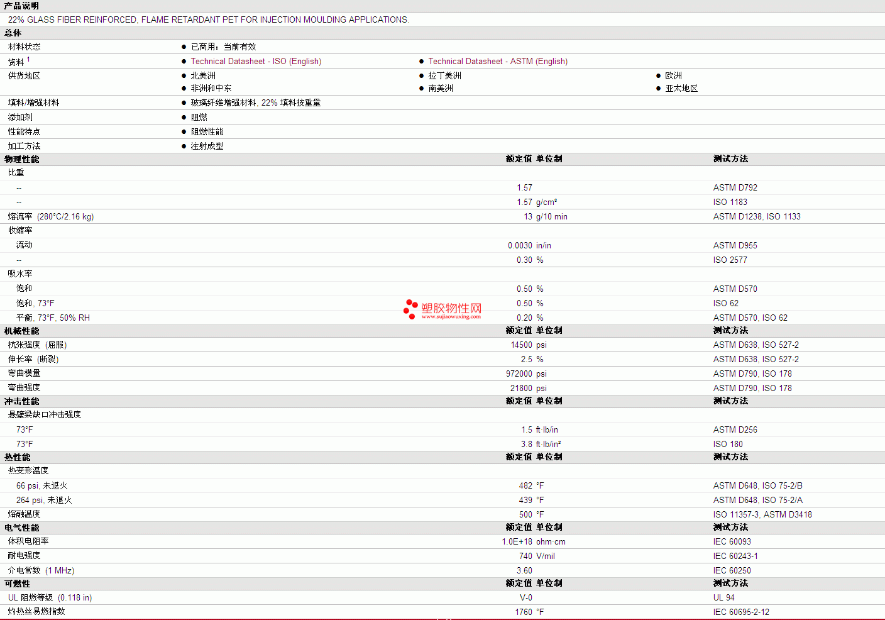885x620 pixels.
Task: Click the IEC 60093 test method cell
Action: 732,541
